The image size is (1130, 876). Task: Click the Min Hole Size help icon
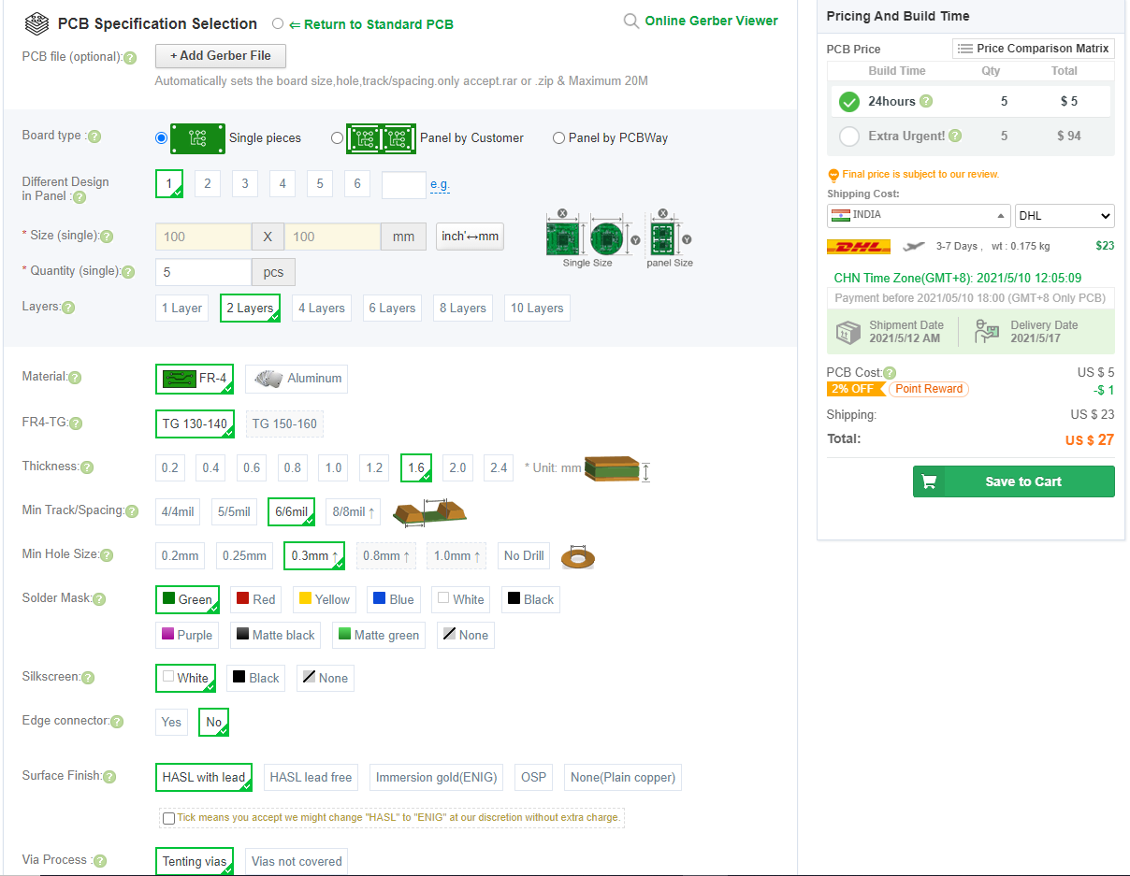[107, 555]
